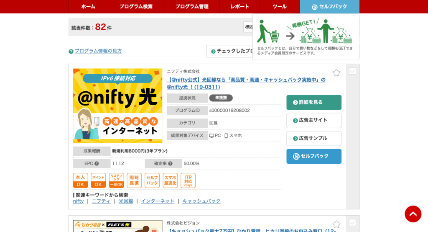428x232 pixels.
Task: Click the スマホ device icon
Action: (226, 136)
